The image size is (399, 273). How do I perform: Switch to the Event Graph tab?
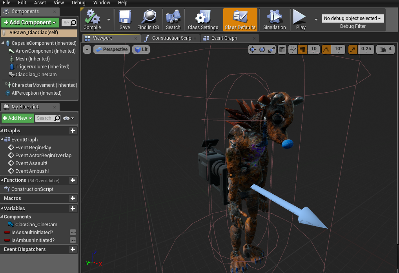224,38
